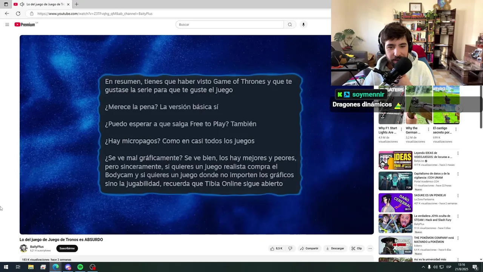Open 'La verdadera JOYA oculta de STEAM' title
483x272 pixels.
[x=432, y=218]
